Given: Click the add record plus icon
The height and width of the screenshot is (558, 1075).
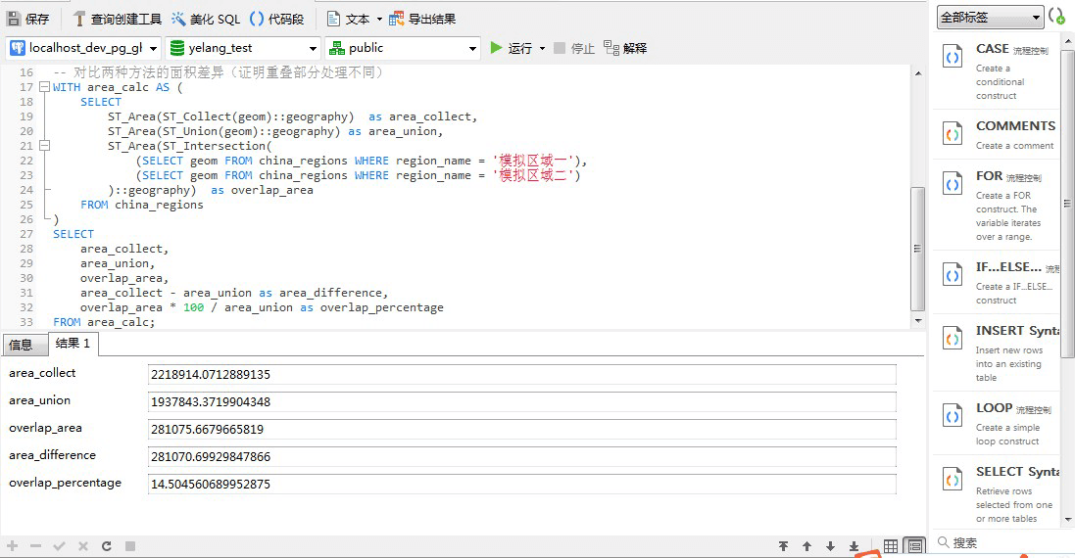Looking at the screenshot, I should (13, 545).
